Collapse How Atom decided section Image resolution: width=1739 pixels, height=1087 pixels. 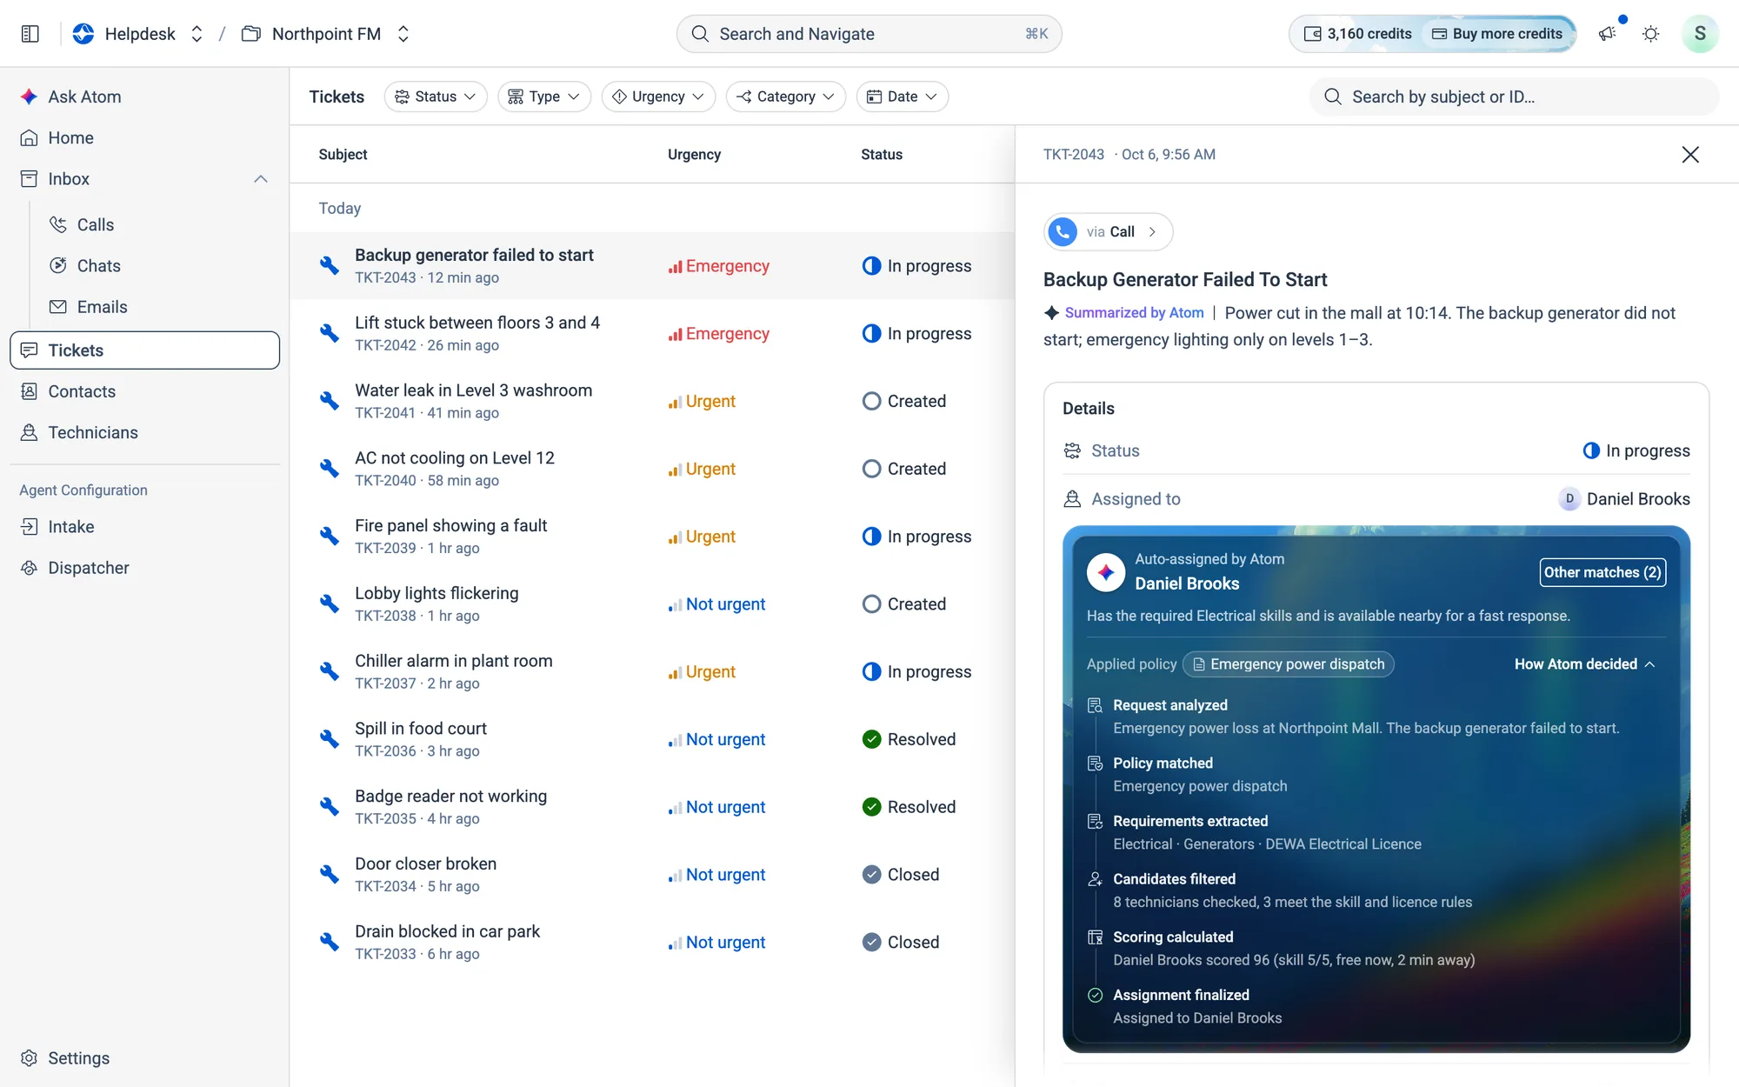1584,664
